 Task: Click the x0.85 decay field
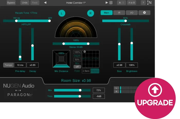pos(33,65)
